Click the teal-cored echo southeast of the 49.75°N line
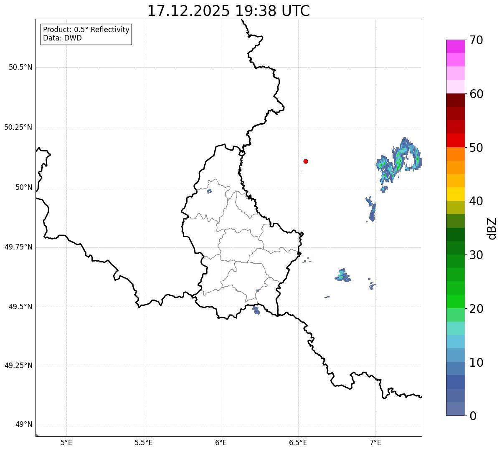502x451 pixels. 343,275
